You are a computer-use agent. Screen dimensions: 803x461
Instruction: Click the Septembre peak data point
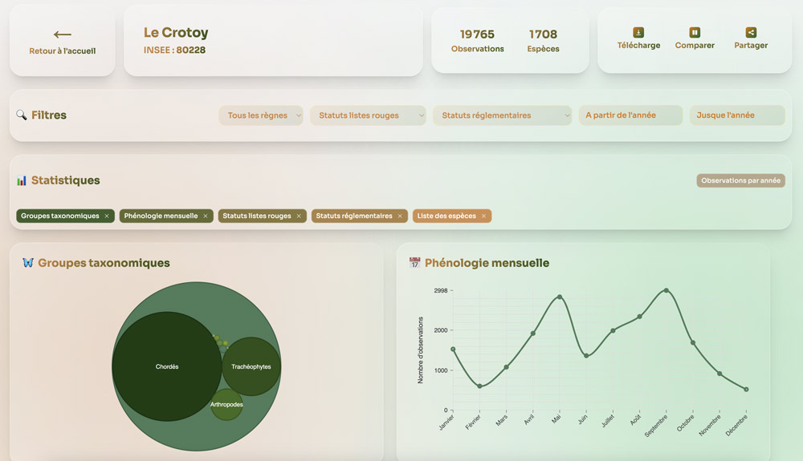(666, 290)
